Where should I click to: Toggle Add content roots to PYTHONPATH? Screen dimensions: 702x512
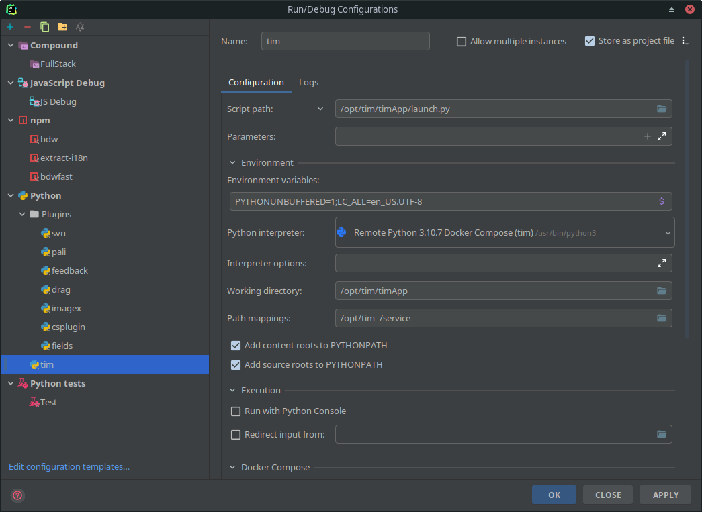coord(236,345)
